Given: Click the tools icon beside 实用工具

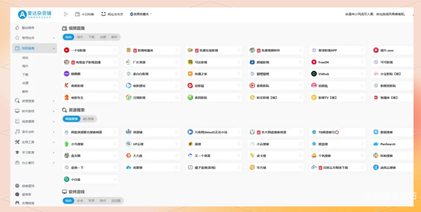Looking at the screenshot, I should [x=17, y=142].
